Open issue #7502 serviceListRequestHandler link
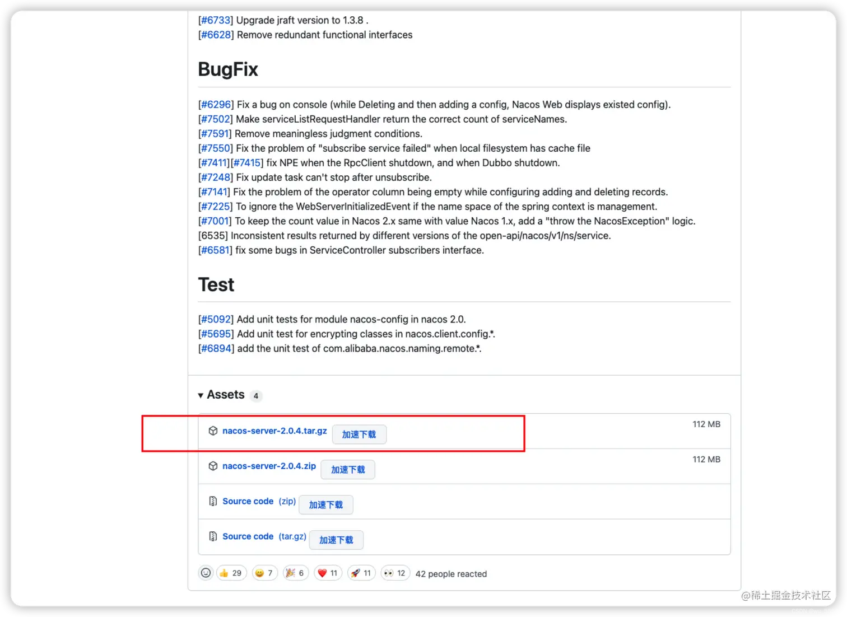Image resolution: width=847 pixels, height=617 pixels. click(x=216, y=119)
